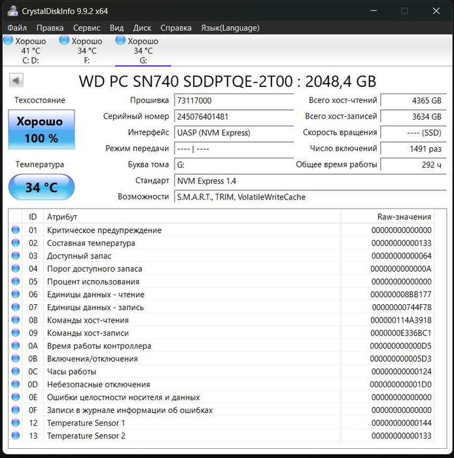
Task: Click the previous disk arrow button
Action: tap(16, 80)
